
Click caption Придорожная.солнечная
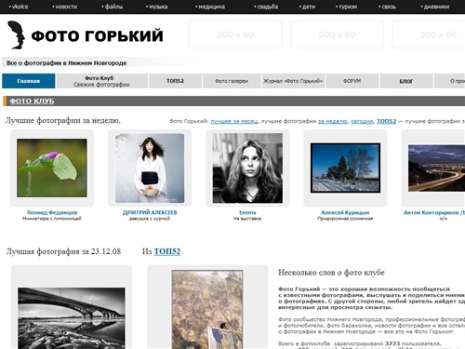tap(345, 219)
